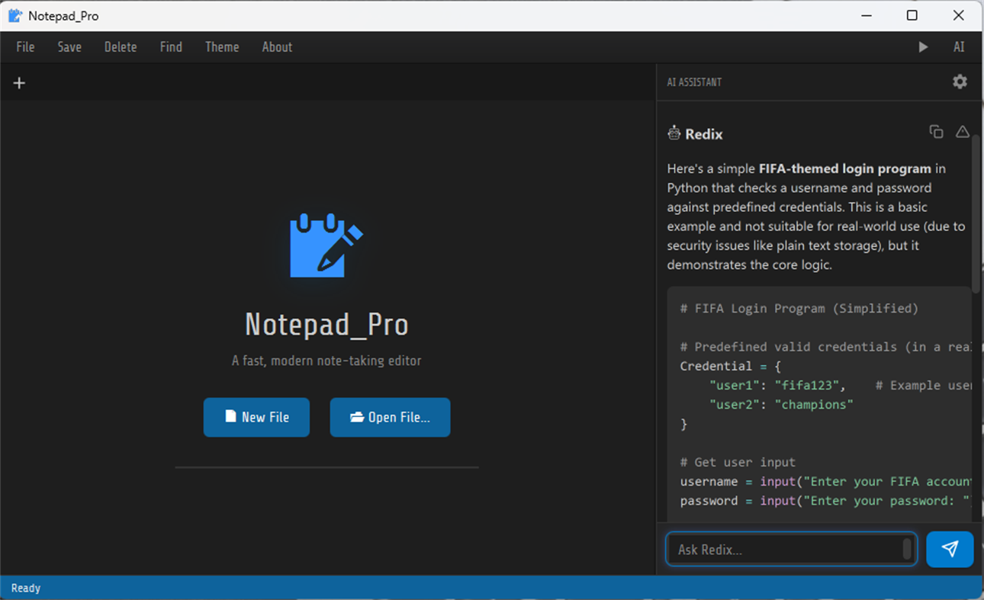Click the "# FIFA Login Program (Simplified)" comment line
The width and height of the screenshot is (984, 600).
pos(799,309)
